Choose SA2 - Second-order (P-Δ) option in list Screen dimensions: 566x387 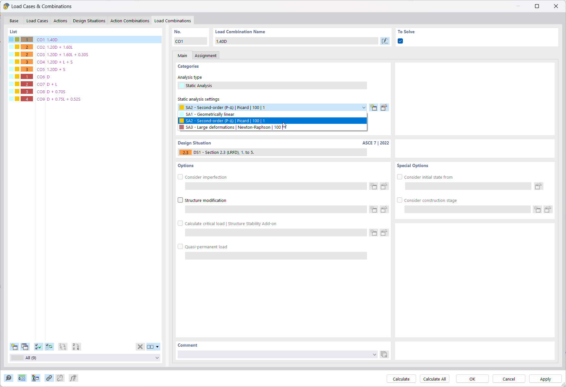pyautogui.click(x=272, y=121)
